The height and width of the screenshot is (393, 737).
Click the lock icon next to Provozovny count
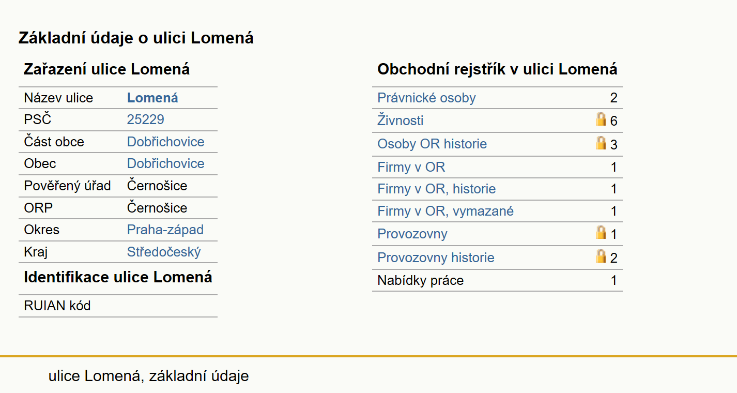click(x=601, y=232)
